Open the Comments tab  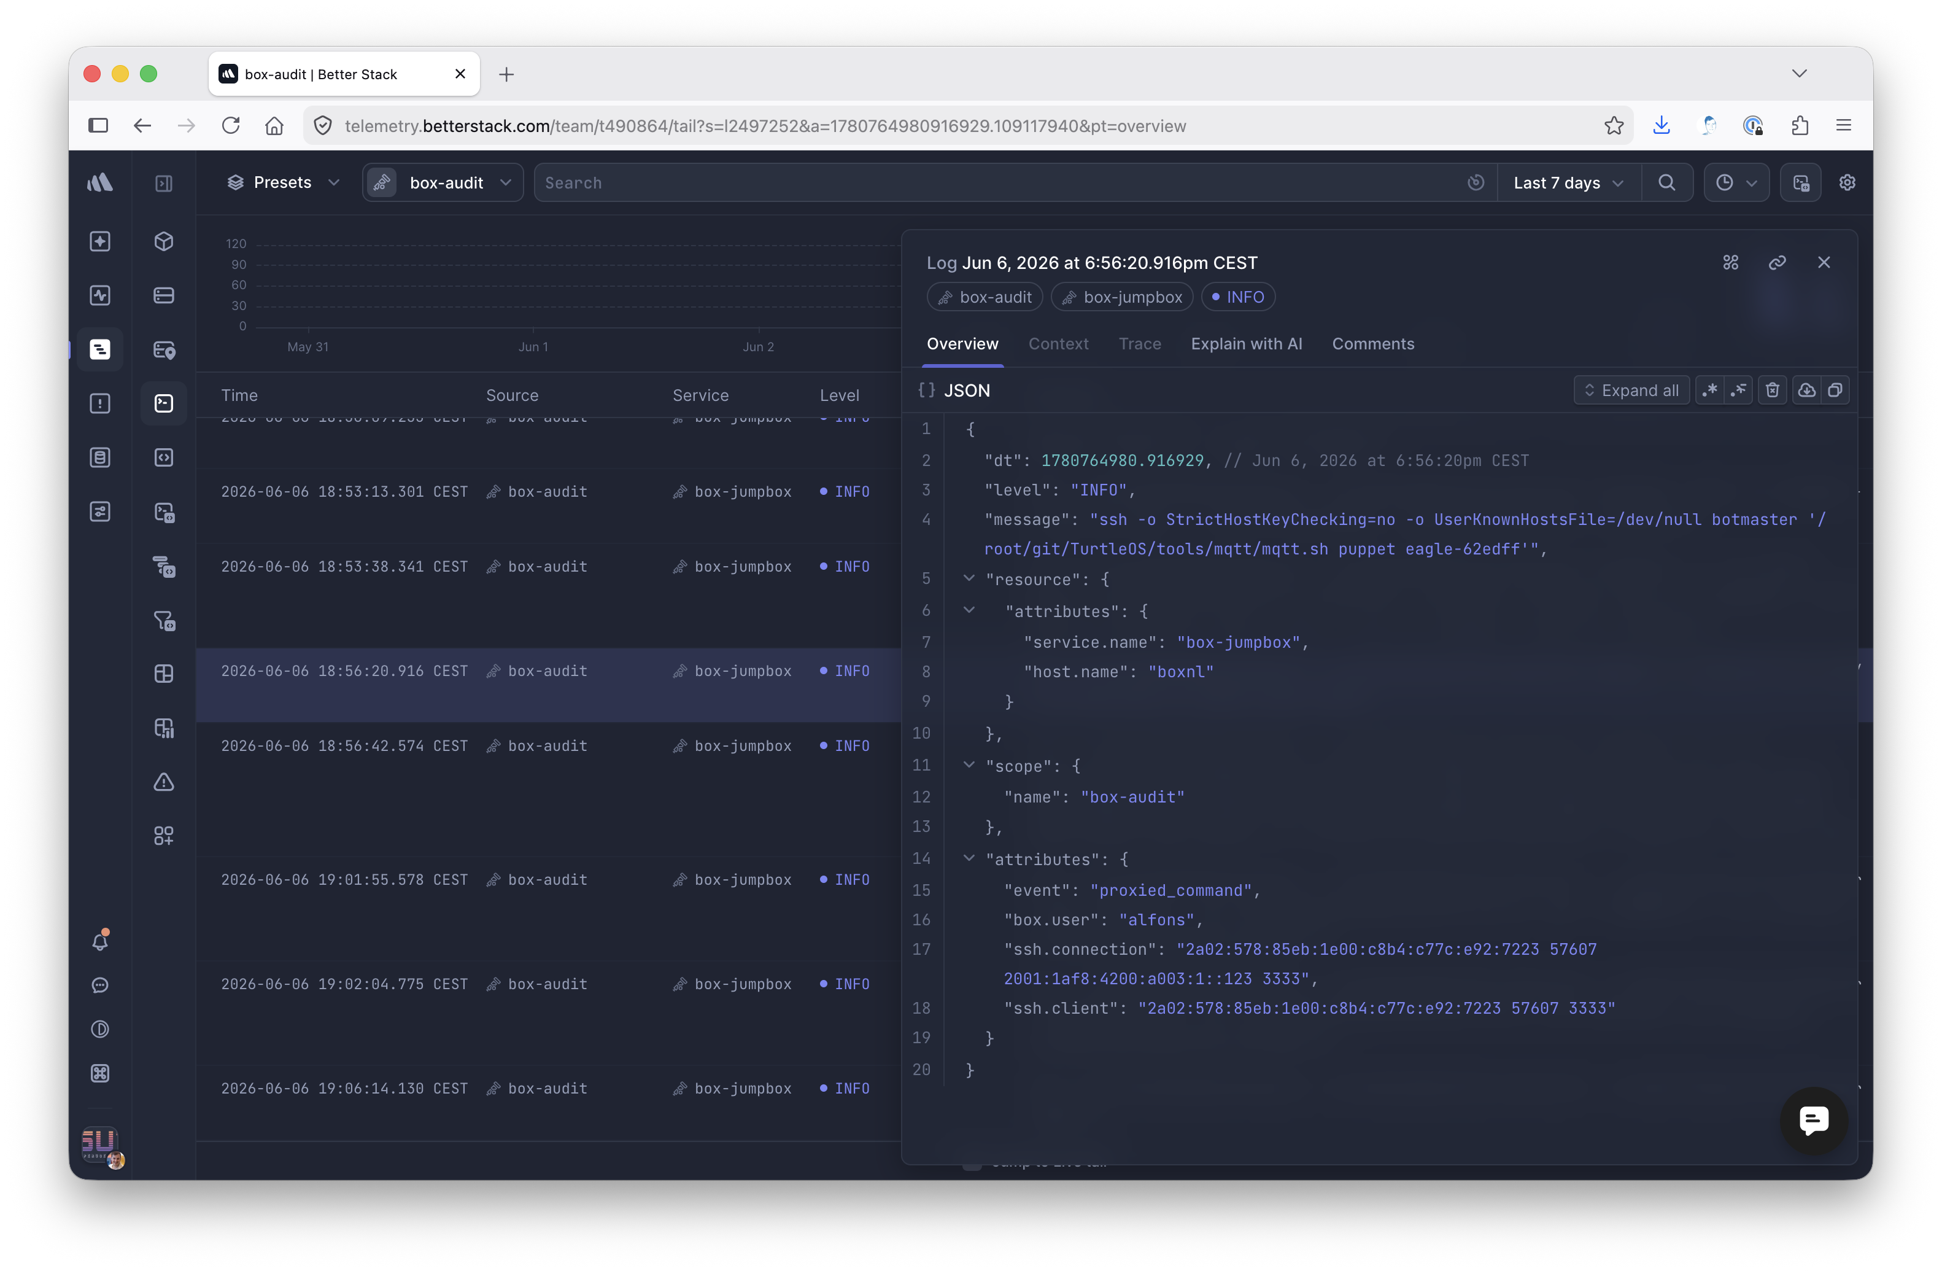[1373, 344]
